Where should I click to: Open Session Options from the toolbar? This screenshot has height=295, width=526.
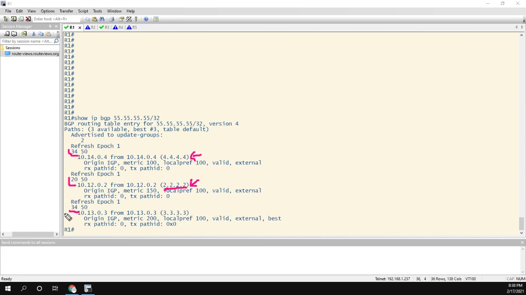tap(122, 19)
